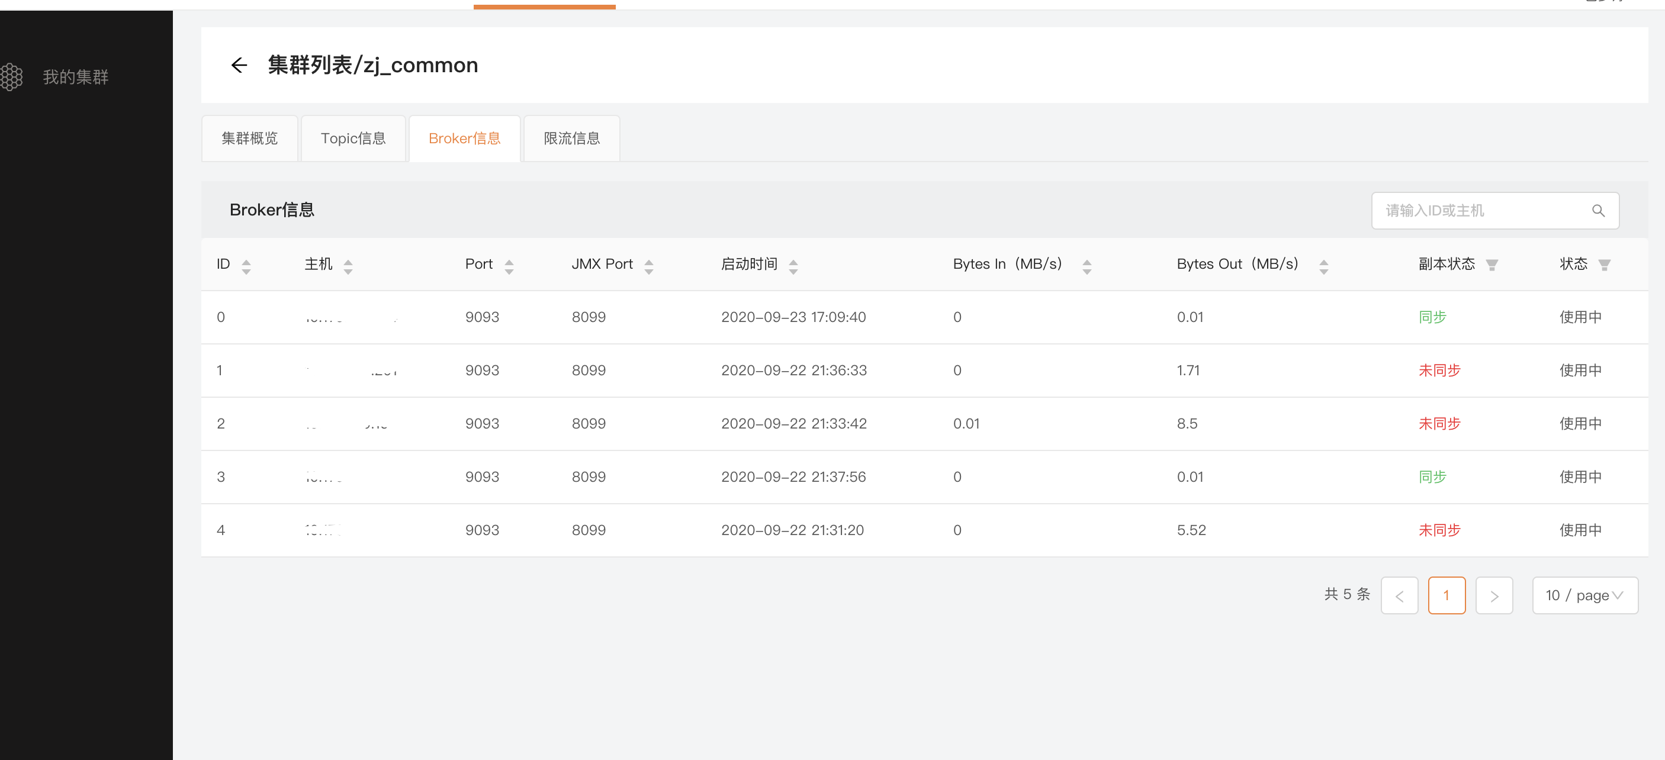Click the honeycomb icon next to 我的集群
Image resolution: width=1665 pixels, height=760 pixels.
[12, 77]
